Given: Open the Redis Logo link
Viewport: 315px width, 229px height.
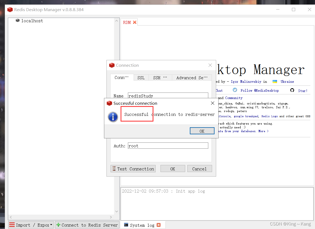Looking at the screenshot, I should click(x=270, y=116).
